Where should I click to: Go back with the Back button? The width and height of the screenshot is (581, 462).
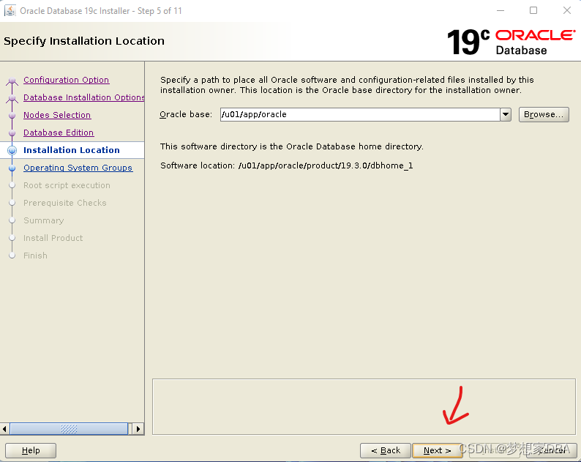(x=386, y=450)
